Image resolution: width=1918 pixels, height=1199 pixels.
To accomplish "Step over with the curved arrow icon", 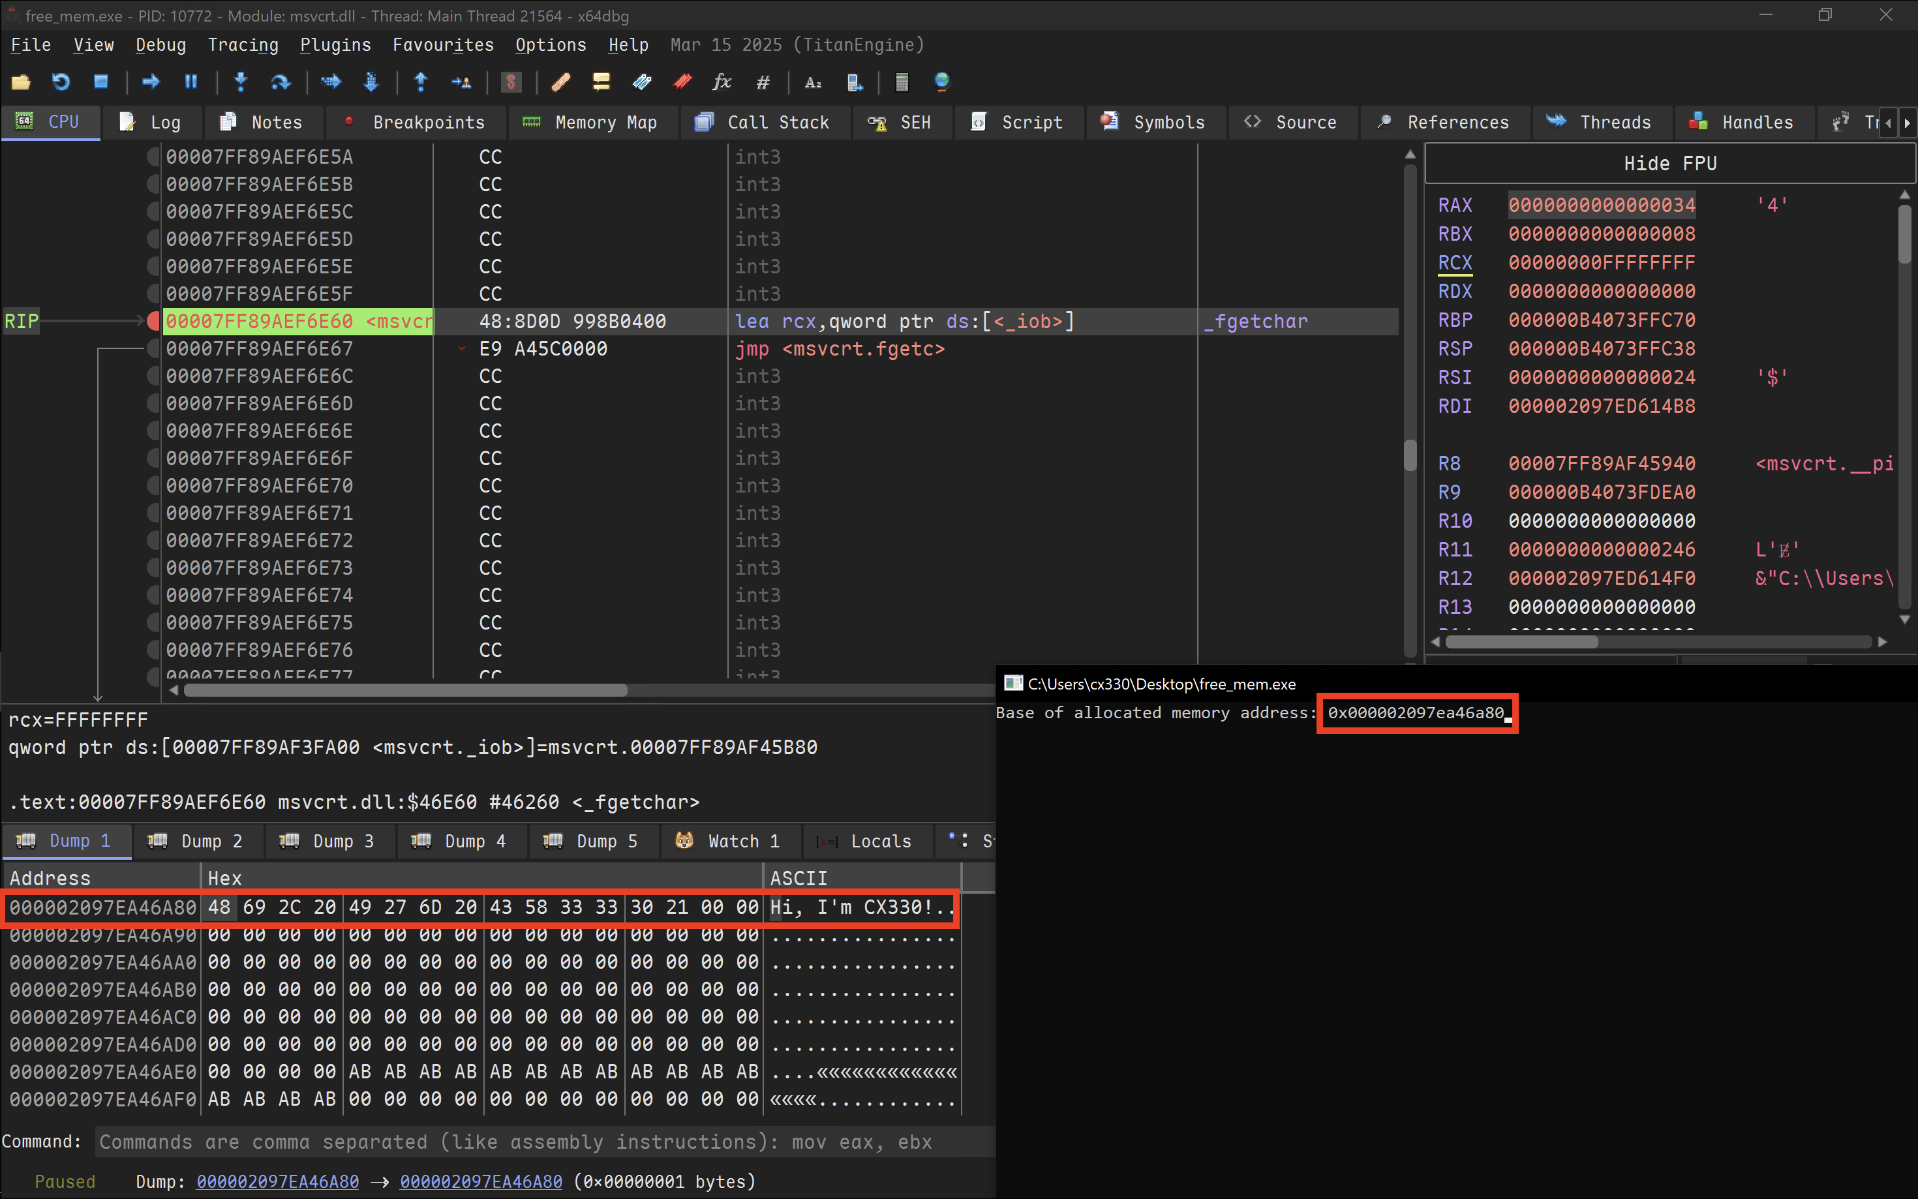I will [281, 82].
